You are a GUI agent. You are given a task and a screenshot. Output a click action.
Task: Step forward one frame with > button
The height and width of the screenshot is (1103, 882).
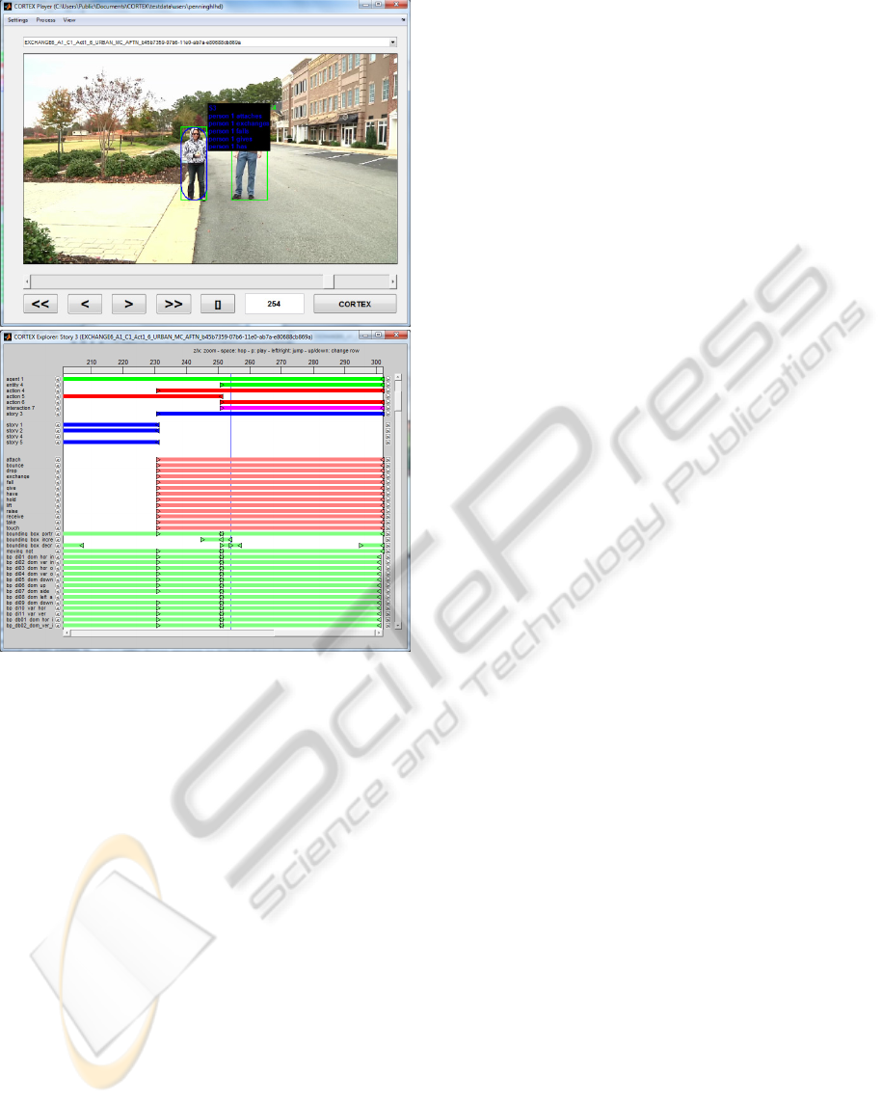coord(128,304)
